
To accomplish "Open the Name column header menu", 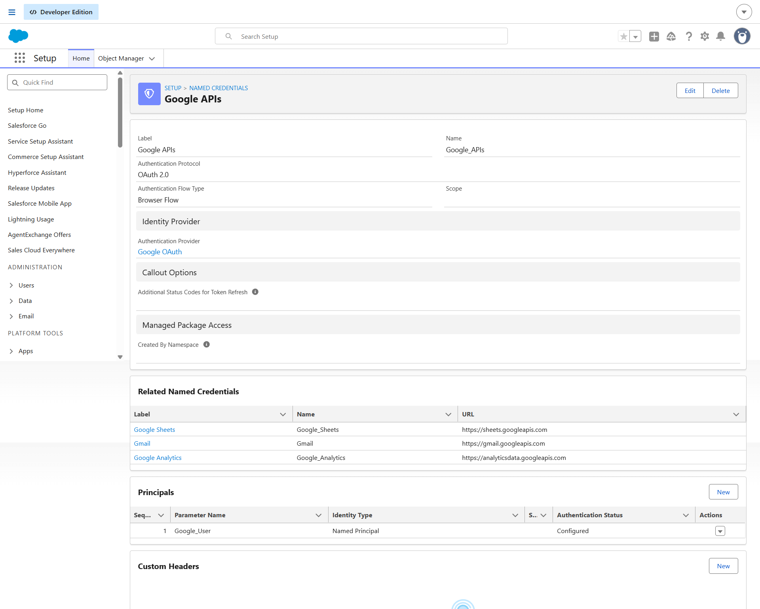I will (448, 414).
